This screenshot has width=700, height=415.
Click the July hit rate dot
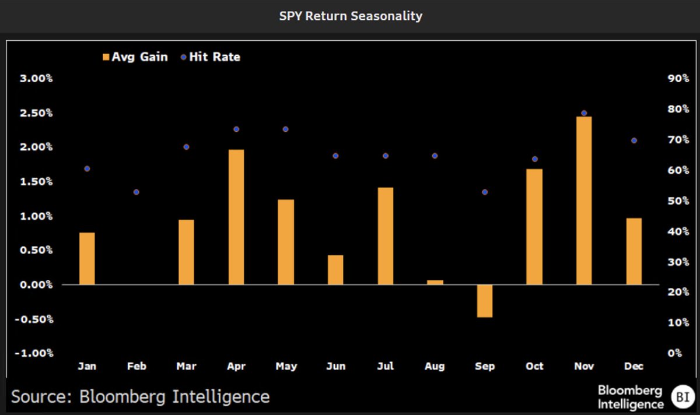386,156
